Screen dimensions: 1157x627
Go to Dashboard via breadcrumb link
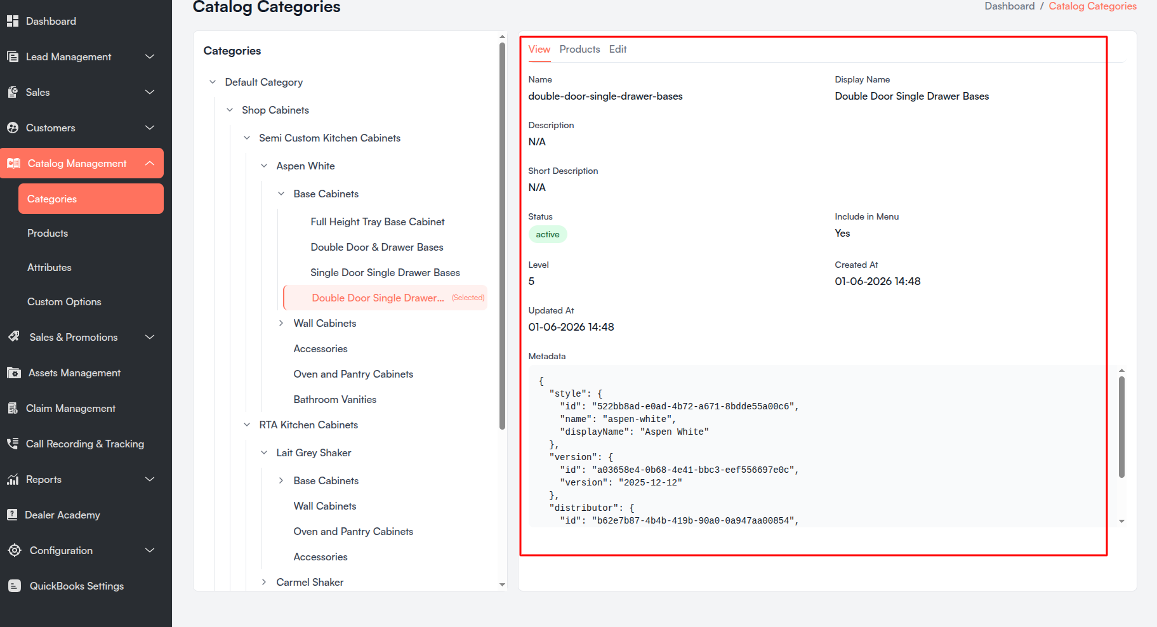pyautogui.click(x=1009, y=6)
